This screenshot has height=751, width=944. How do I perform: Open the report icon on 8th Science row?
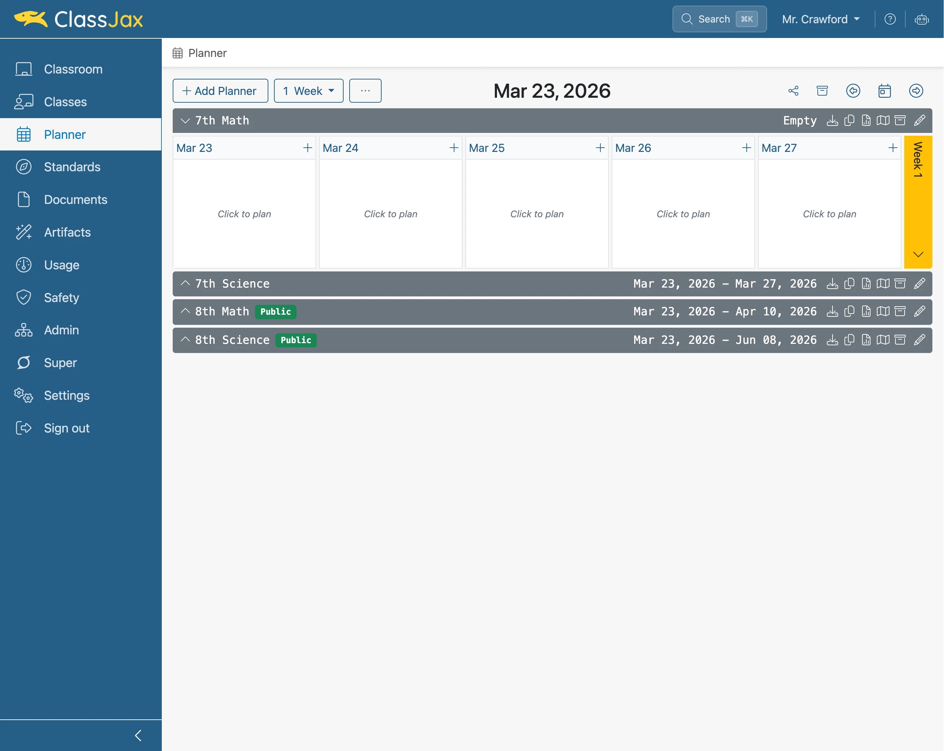tap(866, 340)
